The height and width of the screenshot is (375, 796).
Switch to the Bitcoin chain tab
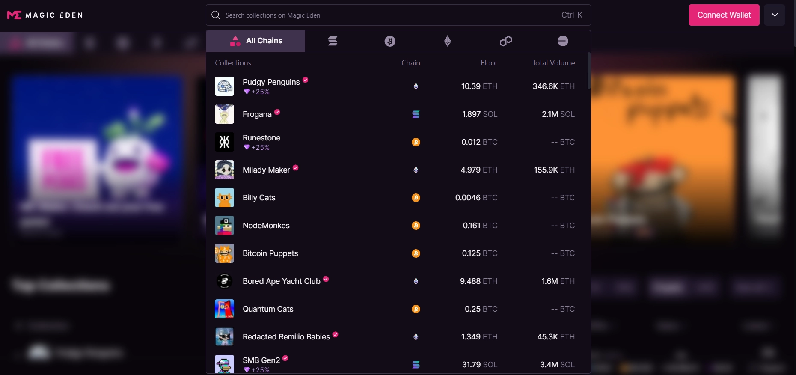coord(390,41)
